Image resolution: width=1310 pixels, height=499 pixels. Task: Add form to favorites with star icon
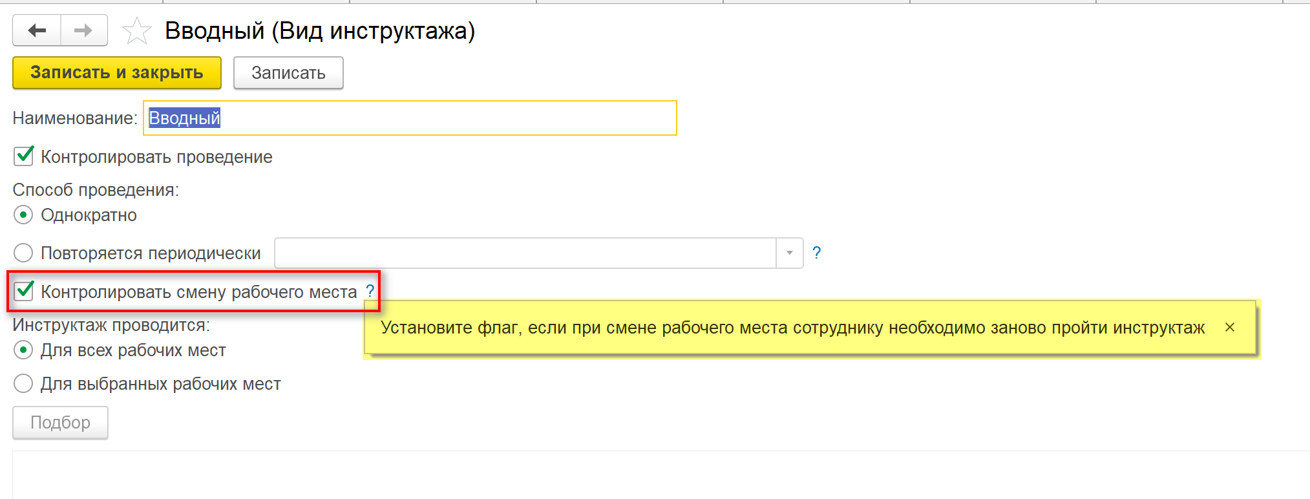pyautogui.click(x=136, y=31)
